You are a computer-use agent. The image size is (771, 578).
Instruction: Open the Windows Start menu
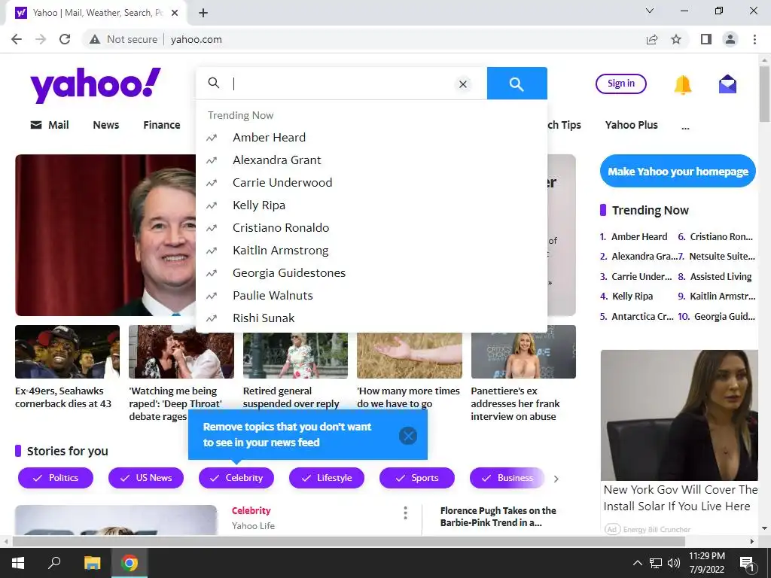18,563
